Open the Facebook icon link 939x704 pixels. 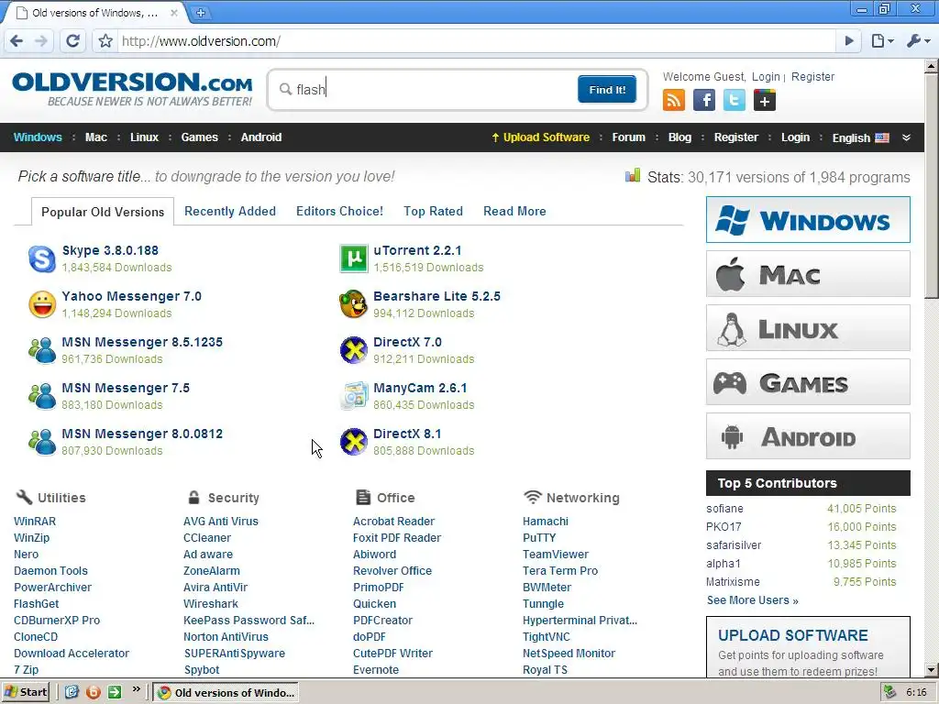704,100
